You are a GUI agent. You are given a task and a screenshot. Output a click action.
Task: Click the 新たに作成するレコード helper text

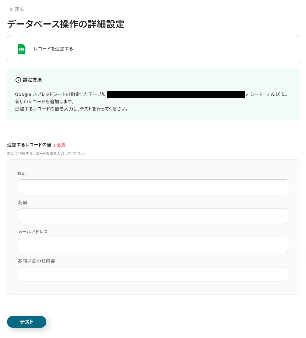[46, 153]
